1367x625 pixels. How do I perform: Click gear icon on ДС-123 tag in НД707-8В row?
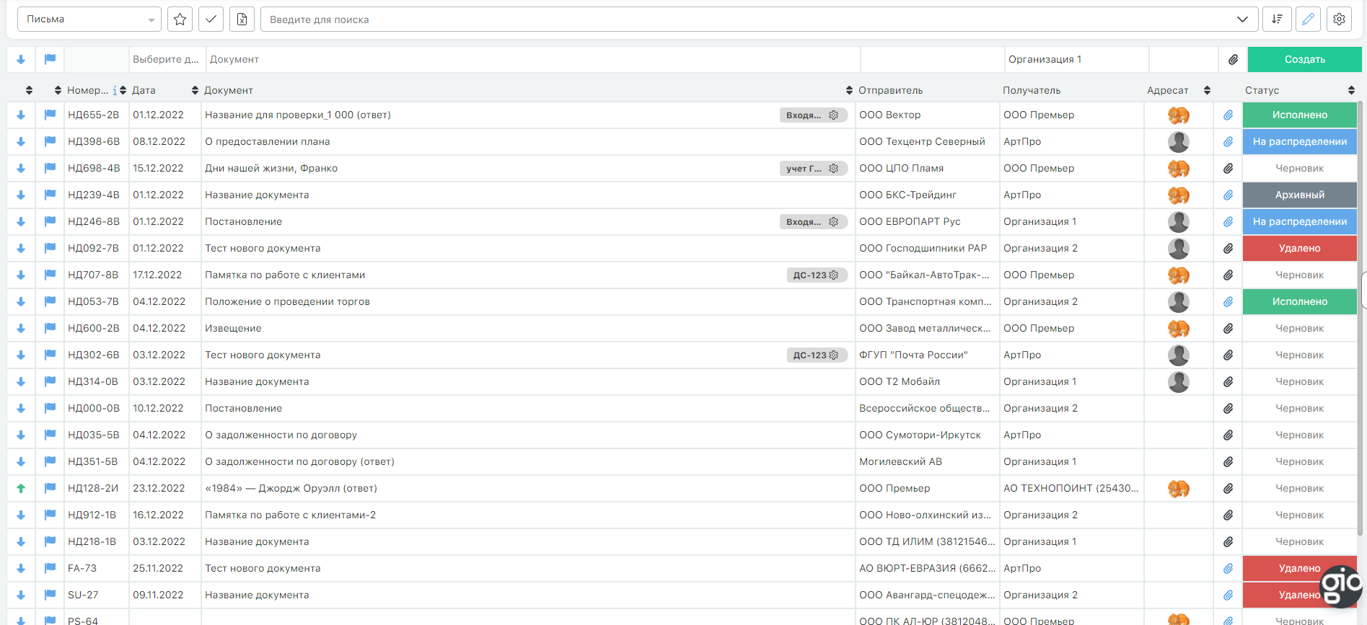[x=834, y=275]
